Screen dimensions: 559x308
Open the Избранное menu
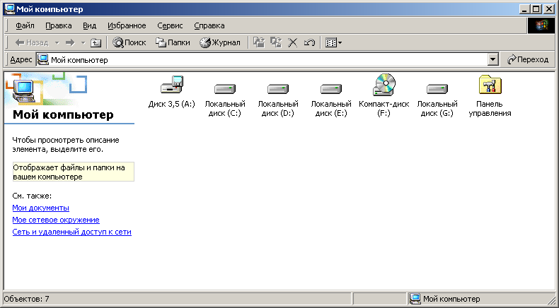click(127, 25)
